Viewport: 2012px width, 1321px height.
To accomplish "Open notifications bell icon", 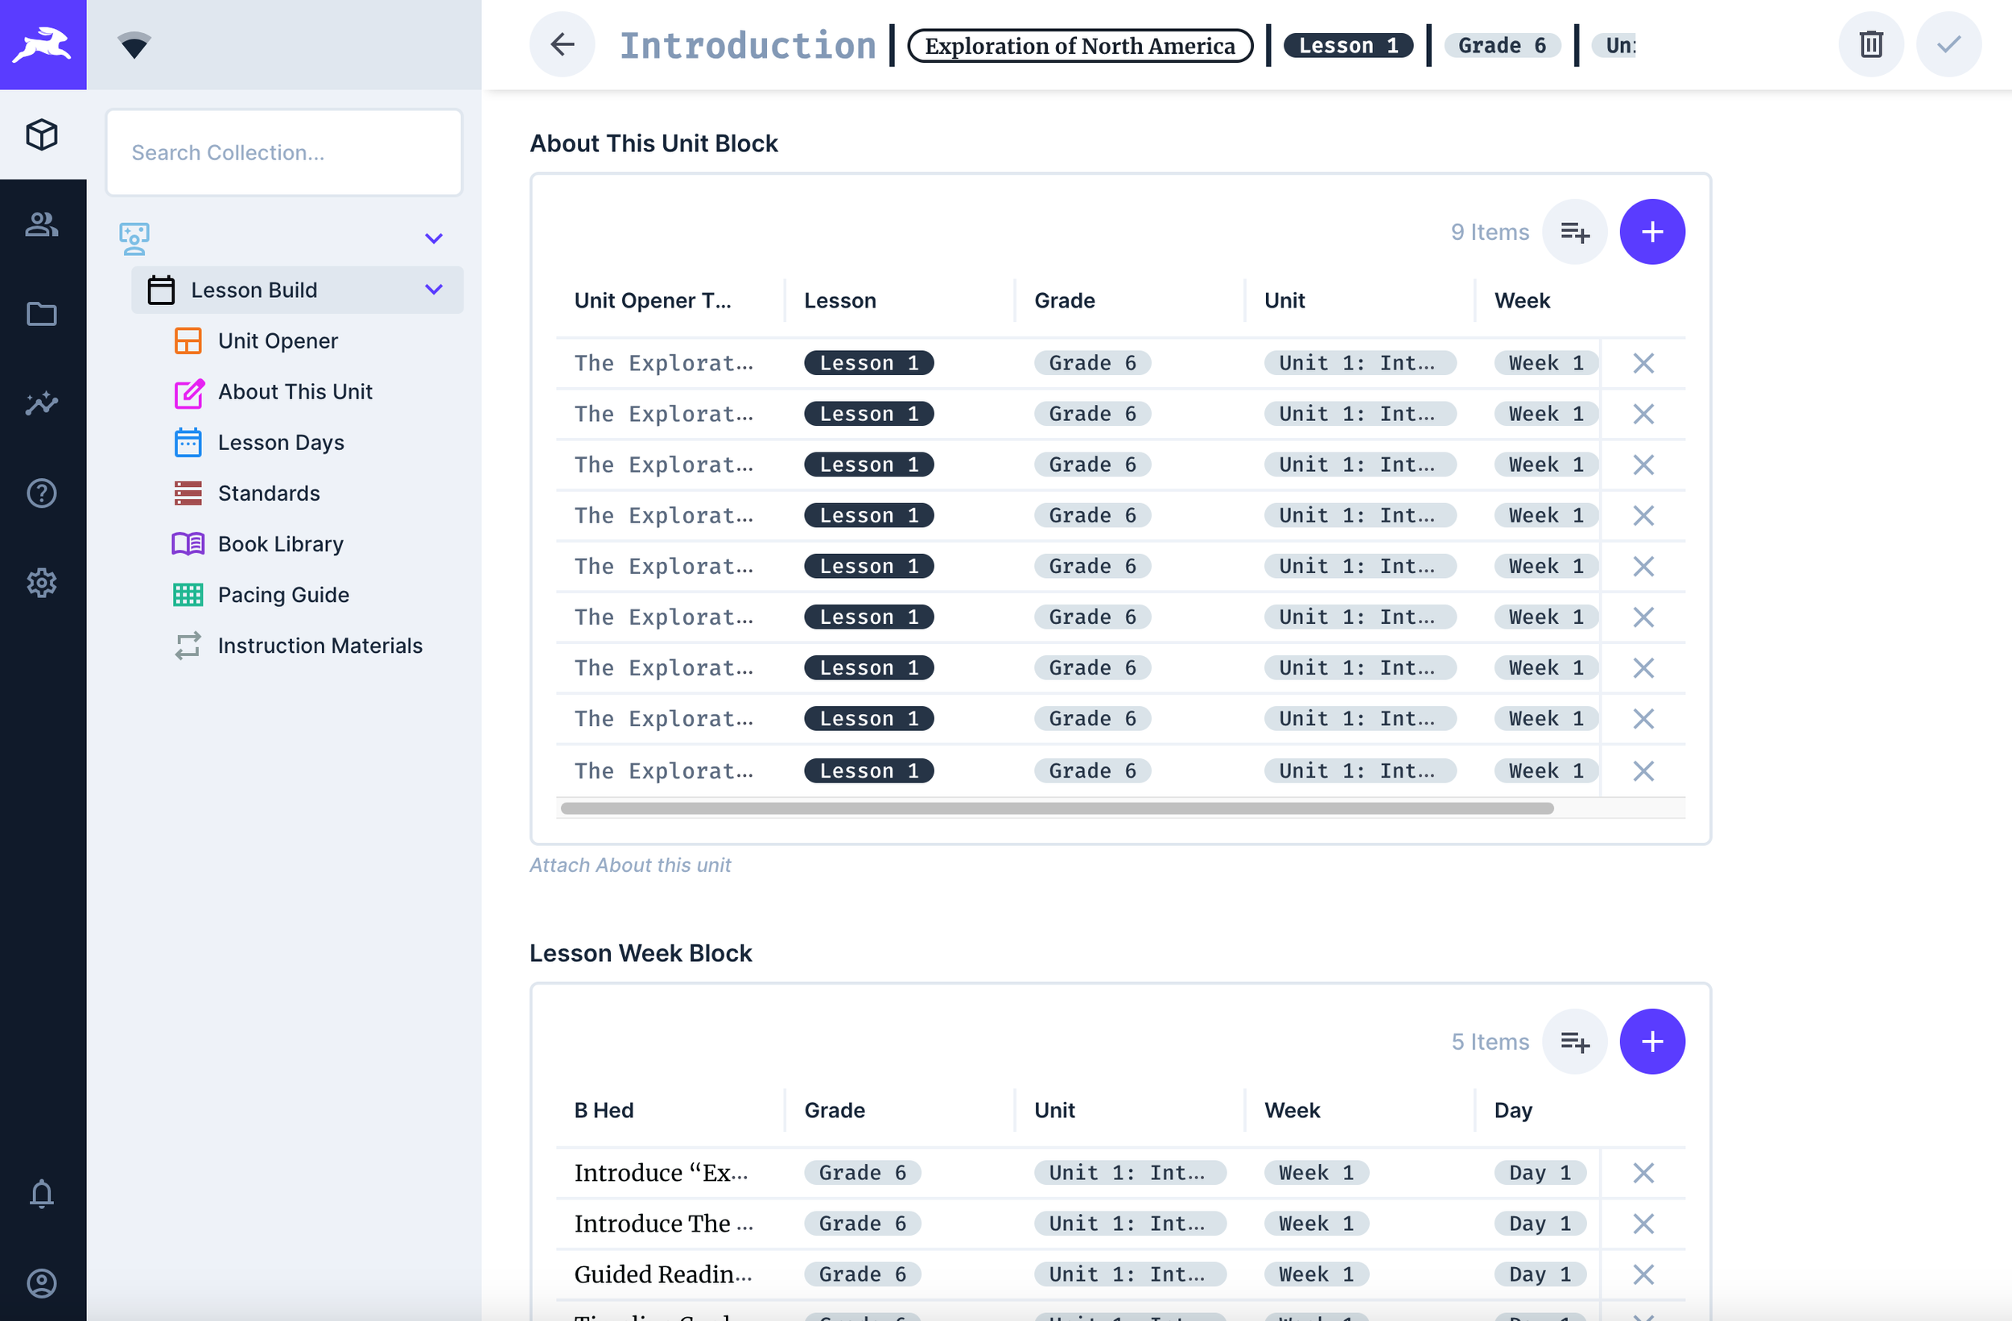I will [x=43, y=1193].
